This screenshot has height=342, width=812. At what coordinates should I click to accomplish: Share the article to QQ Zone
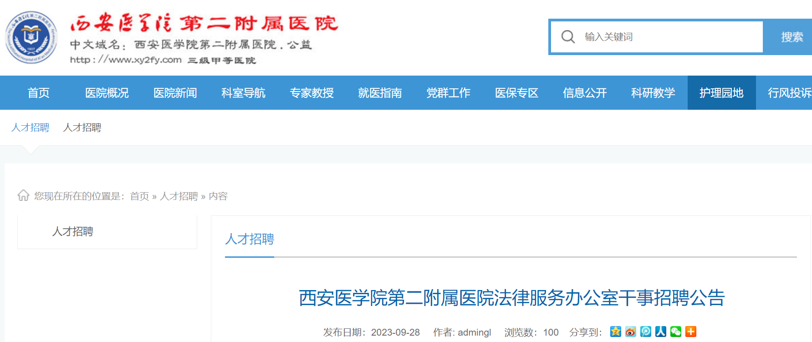[615, 332]
